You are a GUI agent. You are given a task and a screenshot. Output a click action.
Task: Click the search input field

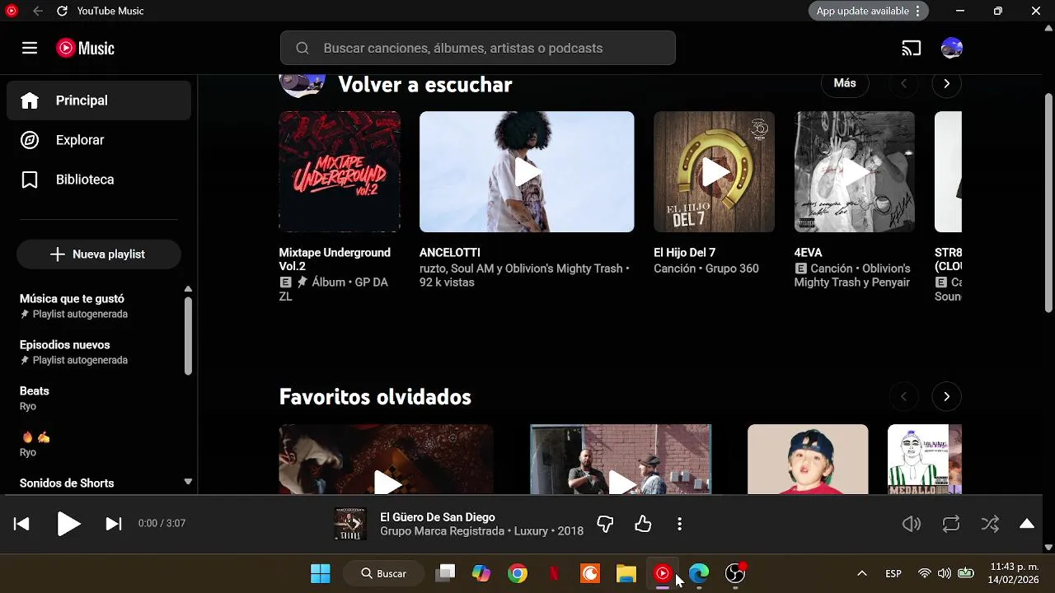coord(478,48)
